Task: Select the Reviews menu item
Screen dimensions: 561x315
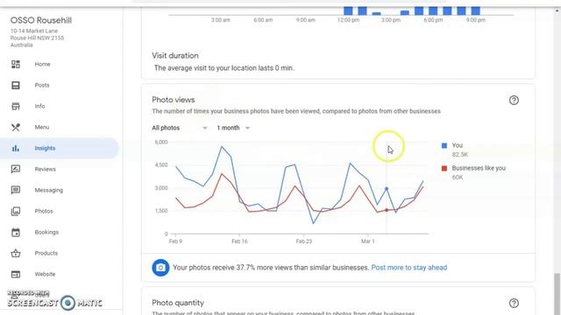Action: 45,169
